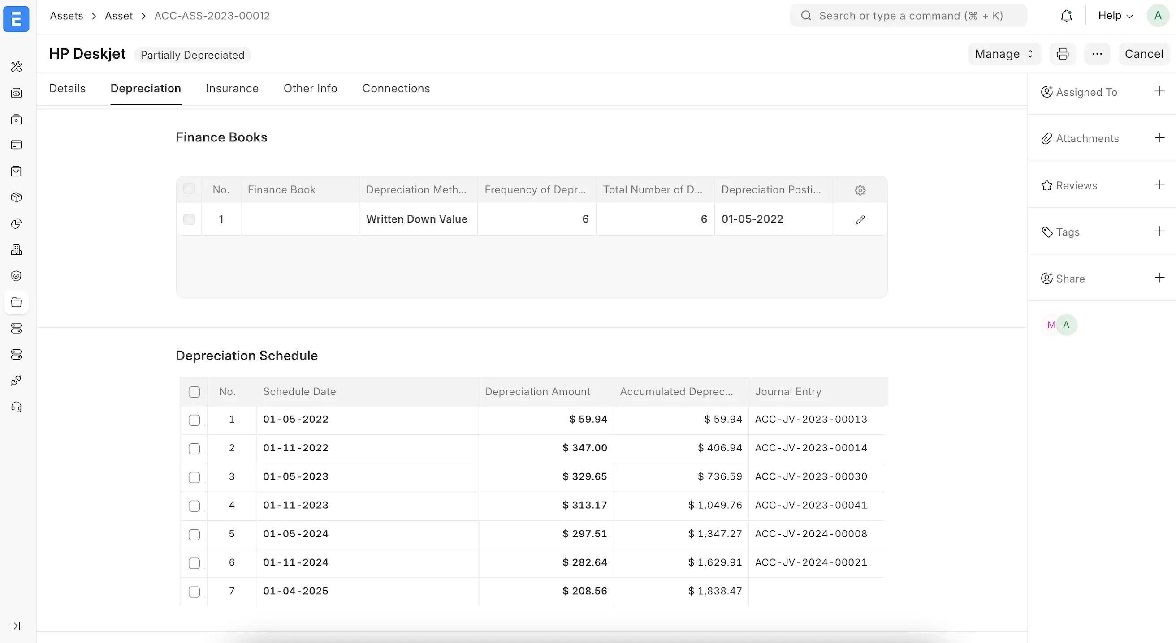The width and height of the screenshot is (1176, 643).
Task: Open the Manage dropdown
Action: click(x=1003, y=53)
